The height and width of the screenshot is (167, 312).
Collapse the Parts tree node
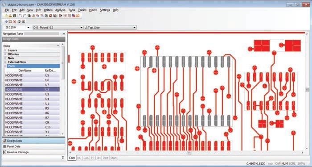click(5, 66)
